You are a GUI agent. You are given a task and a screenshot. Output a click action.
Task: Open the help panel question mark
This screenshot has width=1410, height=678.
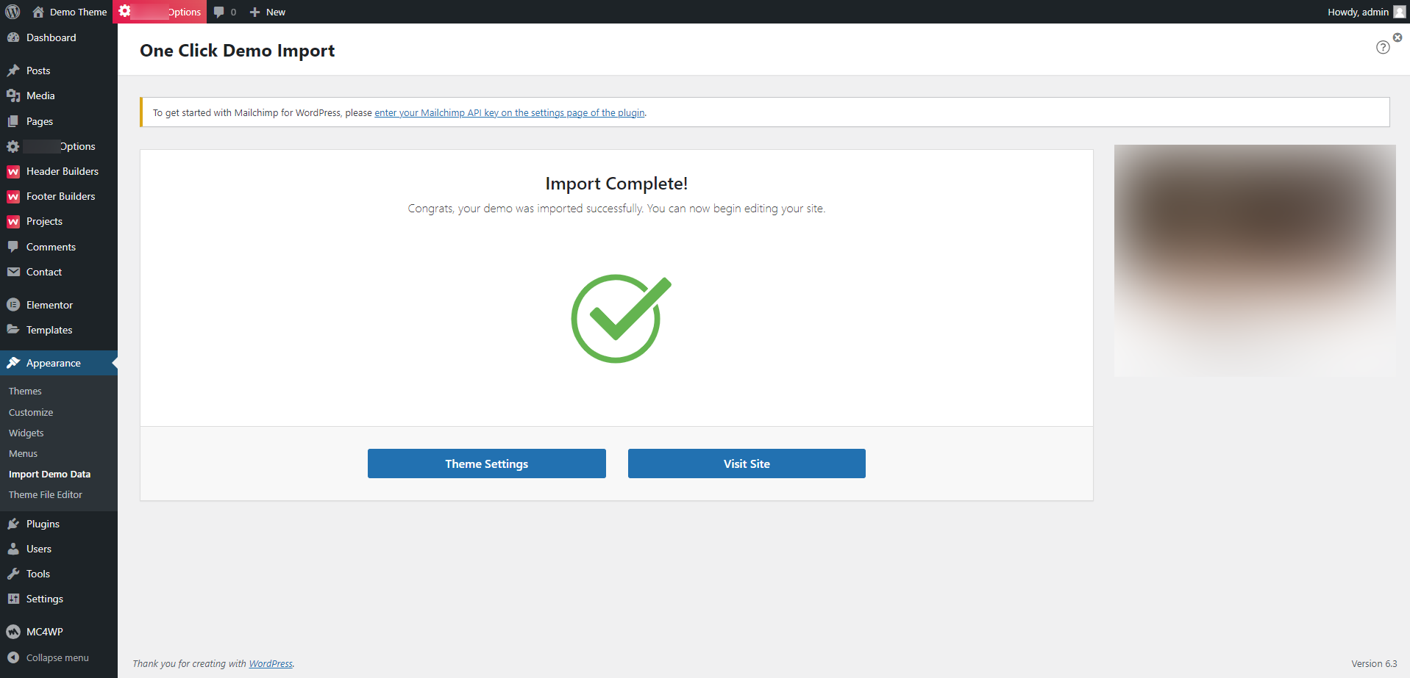pos(1382,47)
